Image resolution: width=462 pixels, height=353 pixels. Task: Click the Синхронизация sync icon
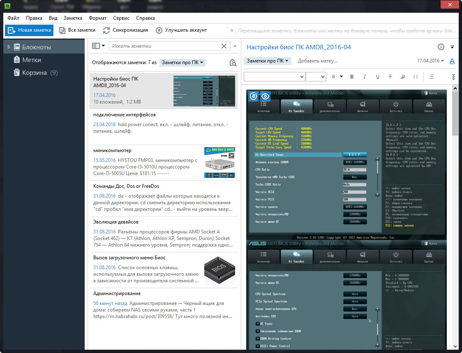click(x=106, y=30)
